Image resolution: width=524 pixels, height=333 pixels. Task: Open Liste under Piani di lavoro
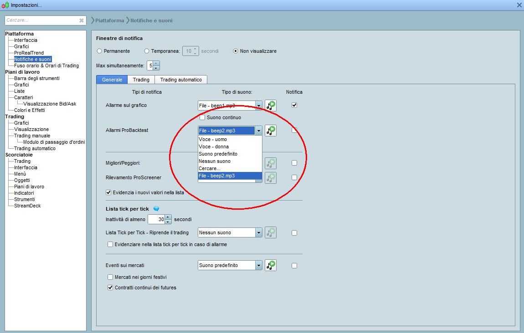[20, 91]
